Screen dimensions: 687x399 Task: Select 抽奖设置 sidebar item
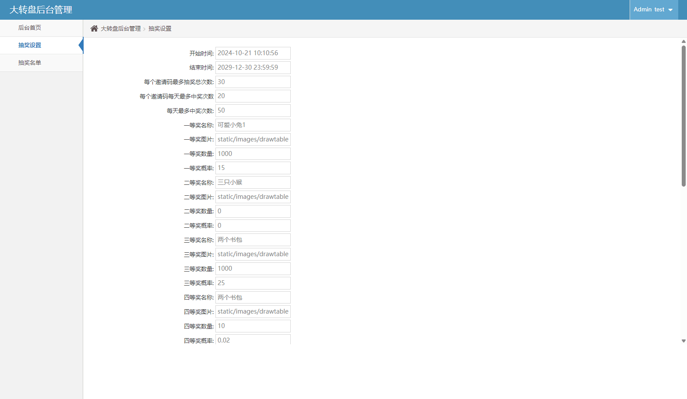tap(42, 46)
